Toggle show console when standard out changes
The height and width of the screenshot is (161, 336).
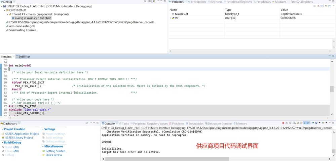(305, 123)
